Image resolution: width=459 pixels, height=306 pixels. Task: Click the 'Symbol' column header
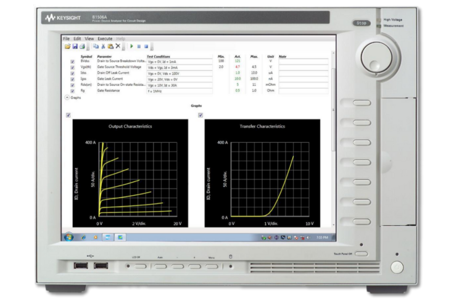point(86,57)
